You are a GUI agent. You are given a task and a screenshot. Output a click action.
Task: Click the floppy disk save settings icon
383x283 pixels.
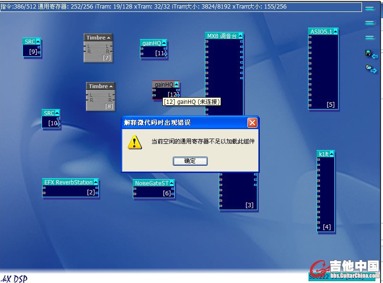368,53
